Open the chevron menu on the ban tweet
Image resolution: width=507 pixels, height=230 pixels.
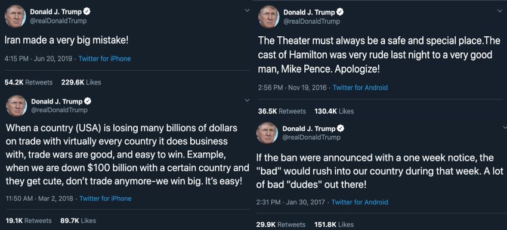[505, 127]
